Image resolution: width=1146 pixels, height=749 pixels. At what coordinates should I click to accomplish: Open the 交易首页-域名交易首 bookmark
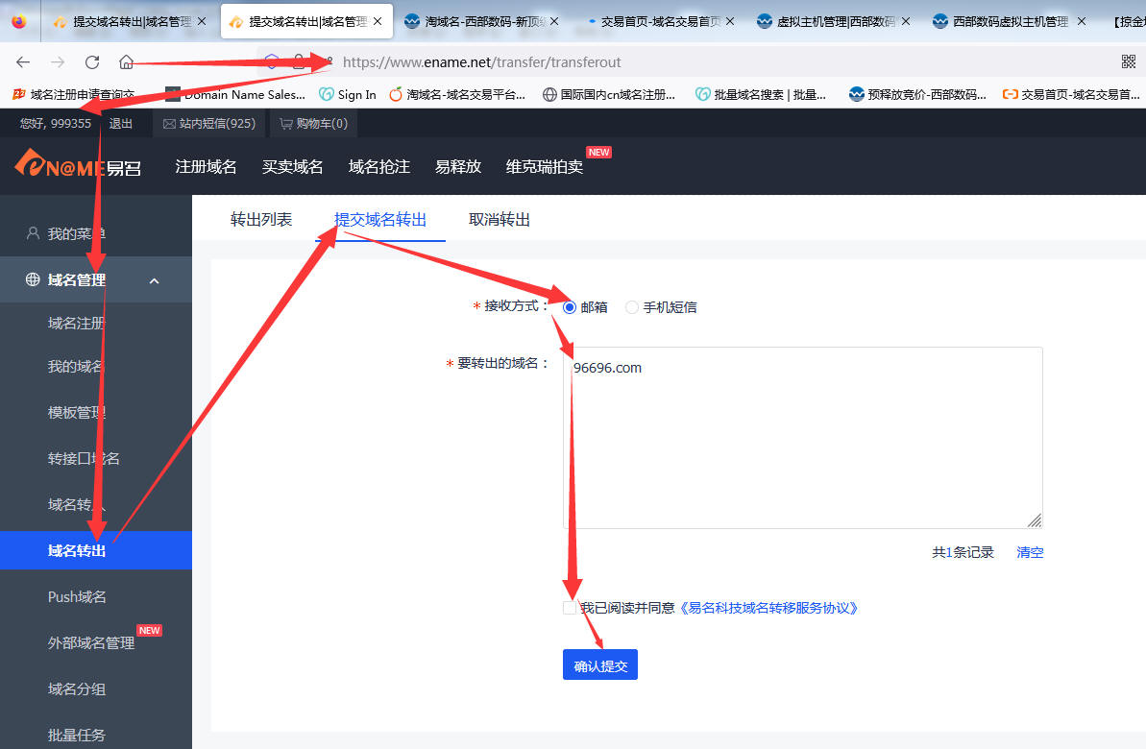1071,94
